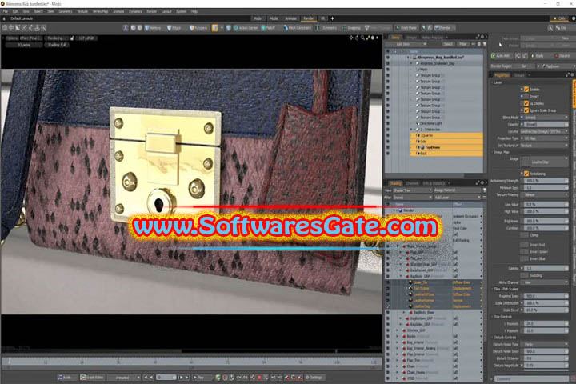Click the Command input field
Screen dimensions: 576x384
(532, 378)
